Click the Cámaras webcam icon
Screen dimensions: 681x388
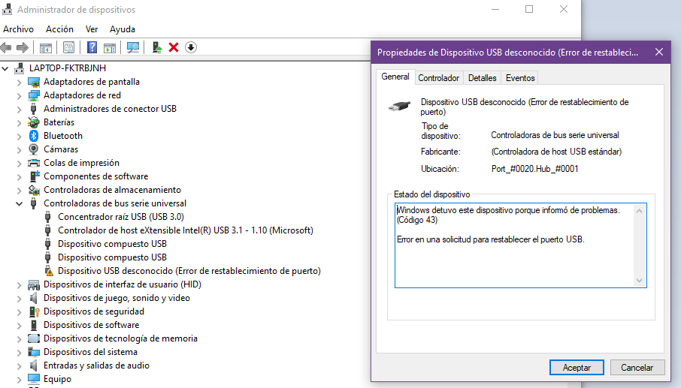(33, 149)
